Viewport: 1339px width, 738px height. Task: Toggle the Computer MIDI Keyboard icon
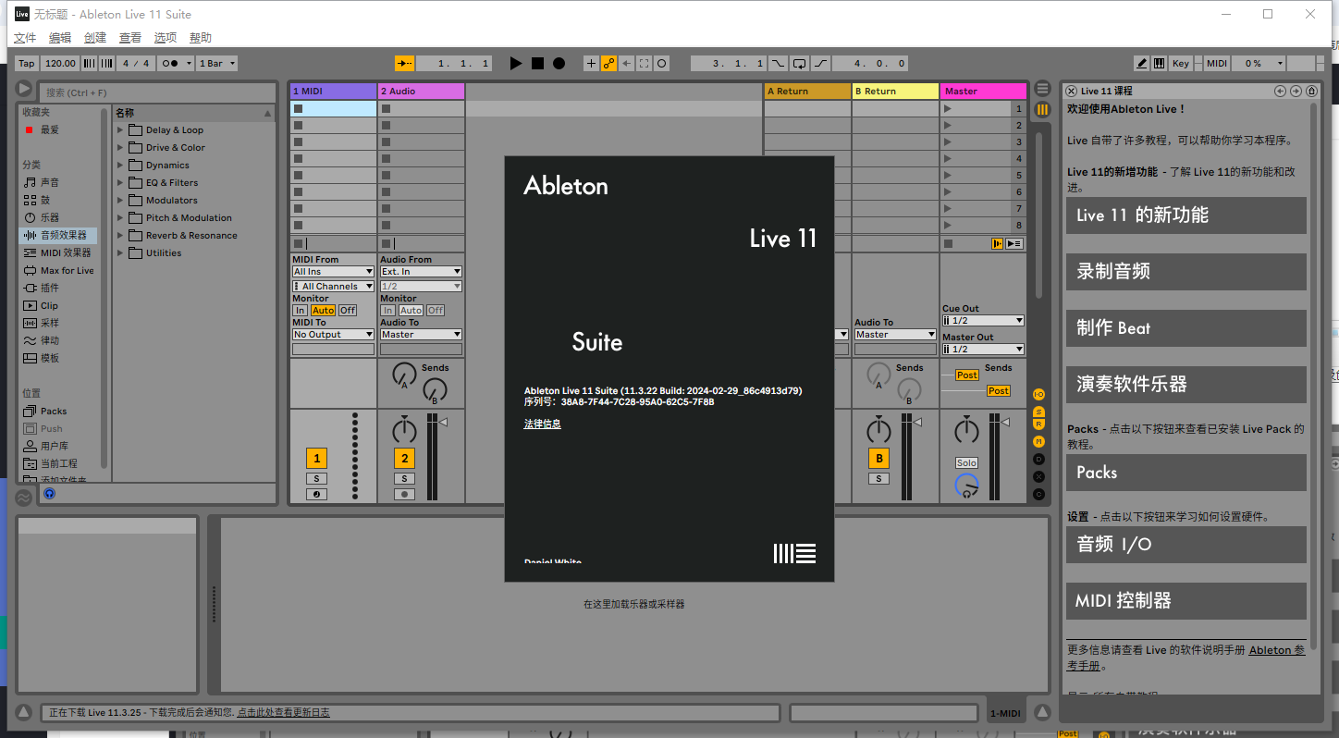[1160, 64]
